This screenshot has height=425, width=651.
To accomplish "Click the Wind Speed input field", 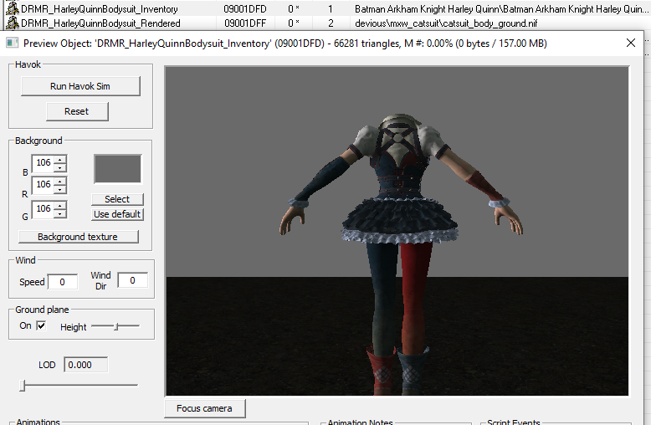I will [63, 282].
